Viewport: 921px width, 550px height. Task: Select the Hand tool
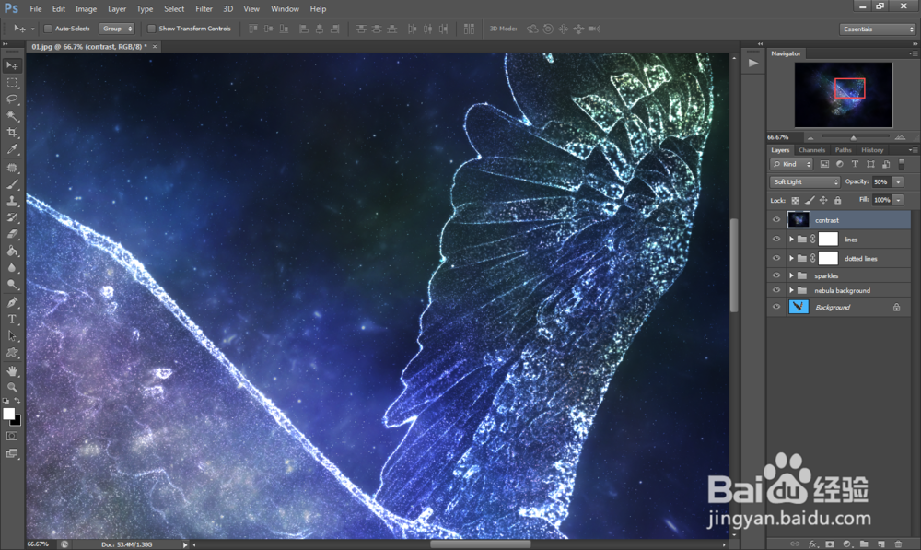click(x=12, y=371)
